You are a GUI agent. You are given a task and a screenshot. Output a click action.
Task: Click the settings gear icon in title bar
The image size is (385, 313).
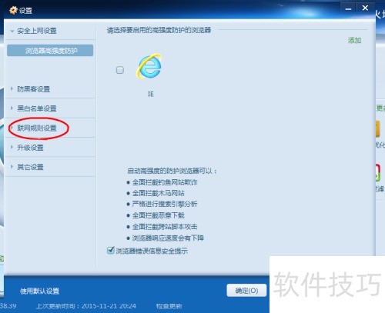pyautogui.click(x=13, y=10)
